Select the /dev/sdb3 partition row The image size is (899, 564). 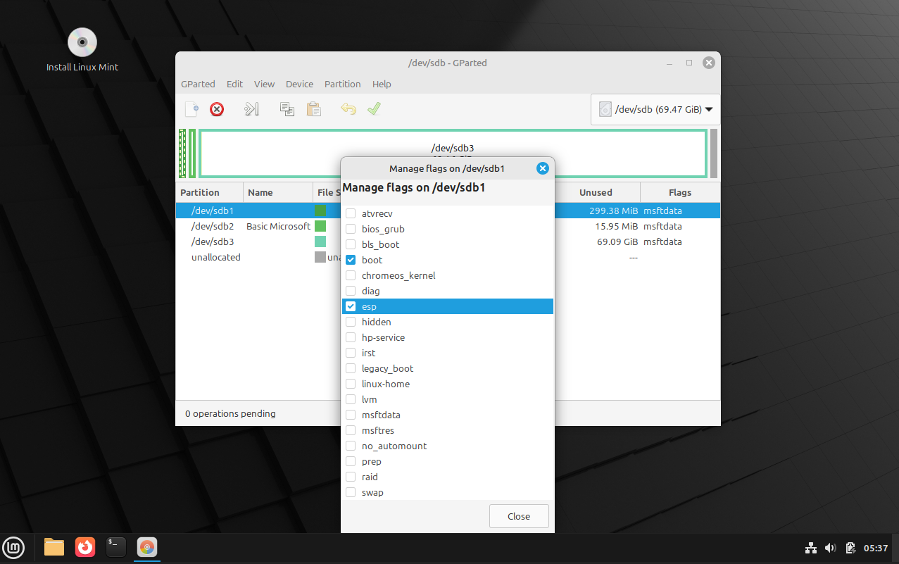click(448, 242)
